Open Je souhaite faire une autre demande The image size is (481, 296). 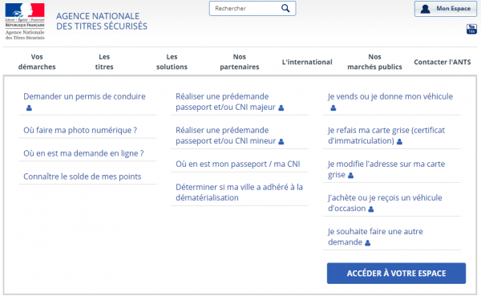tap(375, 237)
